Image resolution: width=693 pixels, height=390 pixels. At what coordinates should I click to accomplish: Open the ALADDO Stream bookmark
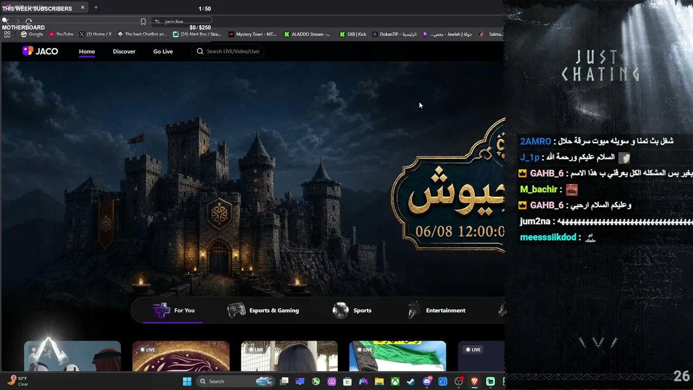307,34
